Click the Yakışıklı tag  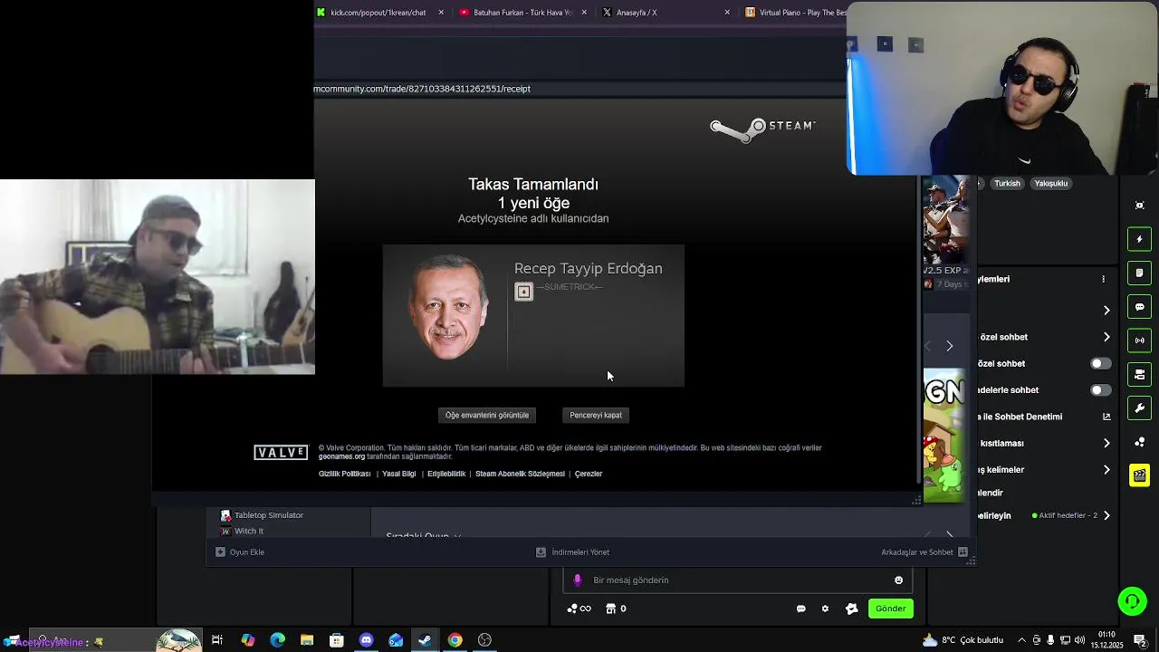(1051, 183)
